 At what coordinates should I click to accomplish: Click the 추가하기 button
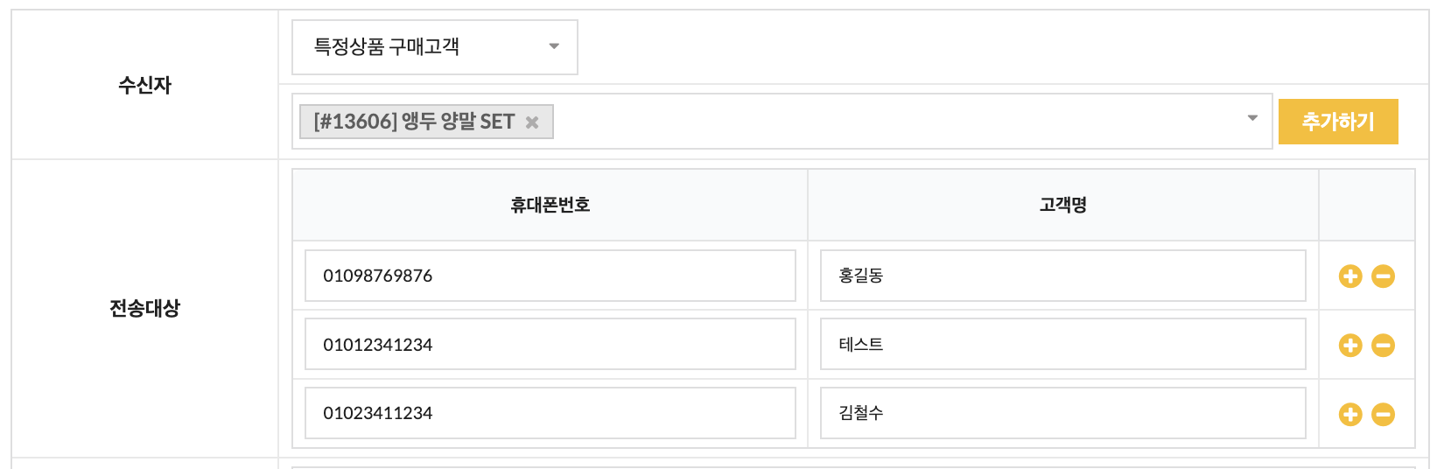(x=1338, y=122)
